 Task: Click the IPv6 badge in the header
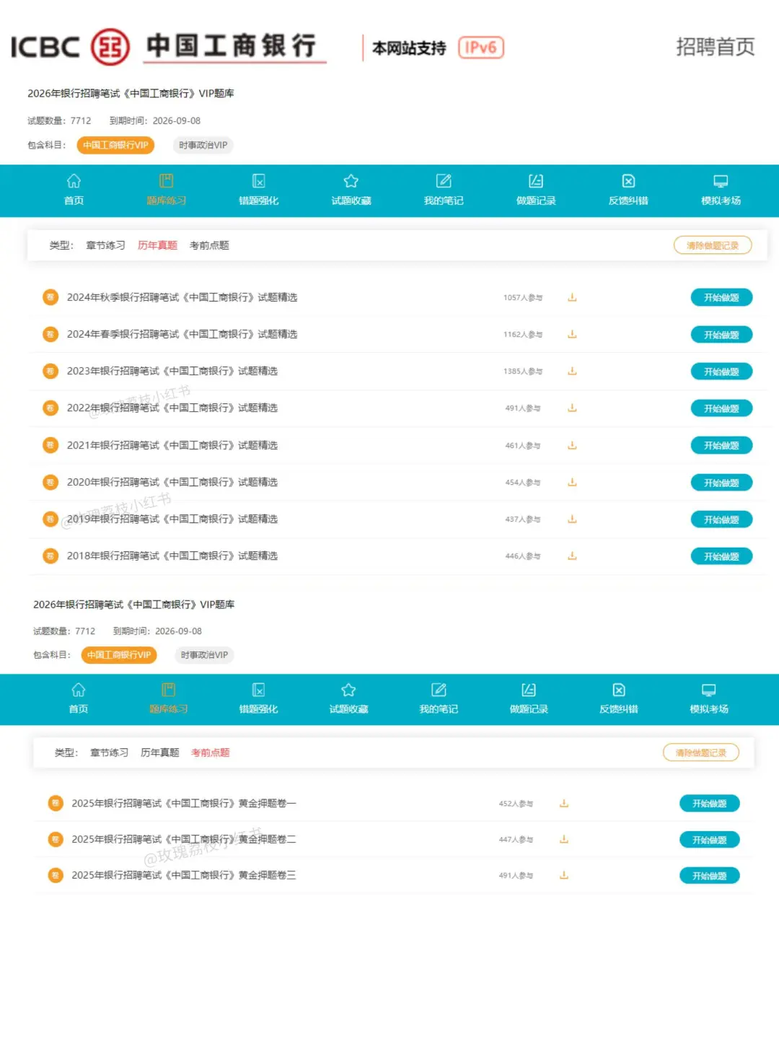pos(481,48)
